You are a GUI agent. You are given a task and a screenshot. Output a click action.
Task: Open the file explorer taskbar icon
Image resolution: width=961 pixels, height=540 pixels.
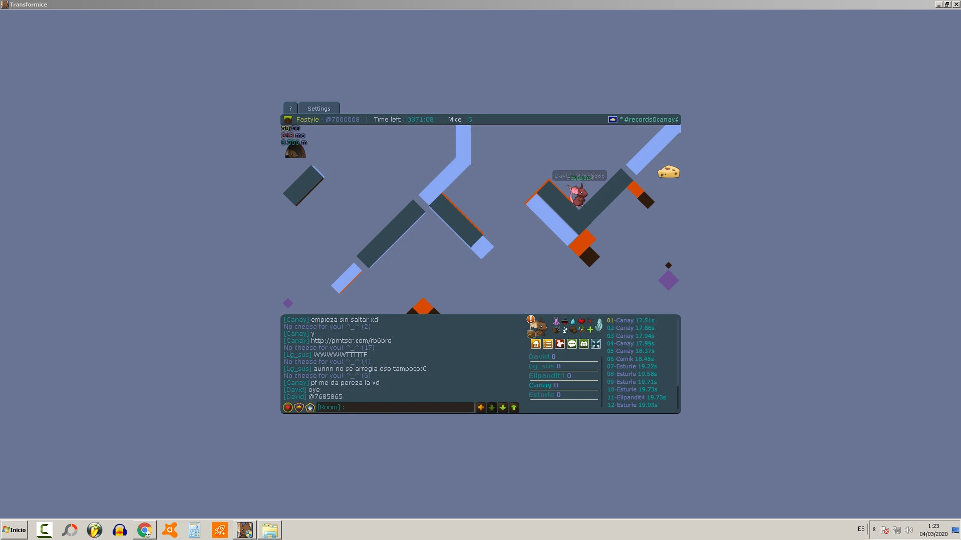(x=270, y=530)
